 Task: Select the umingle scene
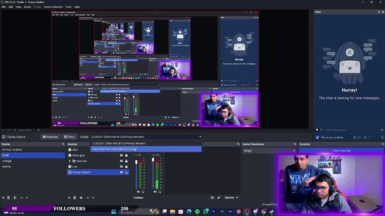point(32,161)
